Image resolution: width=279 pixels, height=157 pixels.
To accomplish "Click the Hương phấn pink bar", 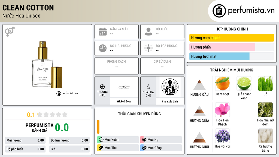I will [222, 47].
